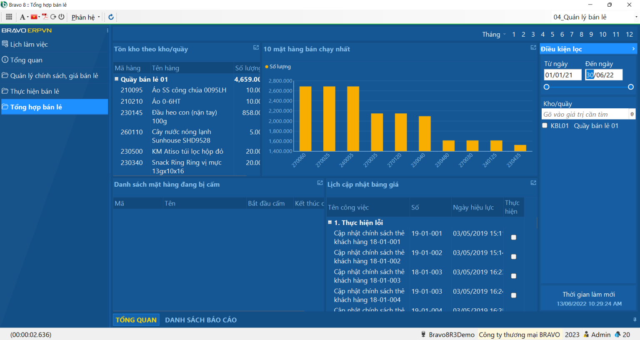Screen dimensions: 640x340
Task: Click the Từ ngày date field
Action: (562, 75)
